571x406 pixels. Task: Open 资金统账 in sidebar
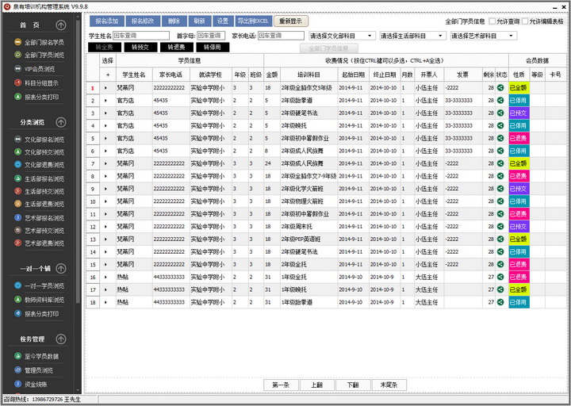tap(31, 384)
